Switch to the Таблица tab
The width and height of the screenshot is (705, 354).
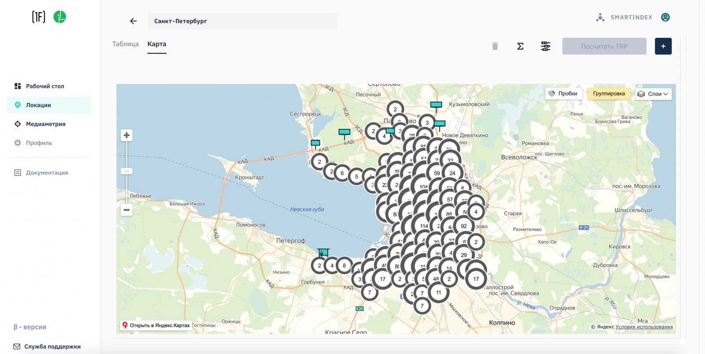point(126,44)
